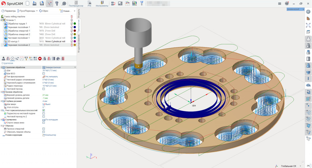Click the fit-to-view icon in right toolbar
This screenshot has height=168, width=312.
[308, 25]
